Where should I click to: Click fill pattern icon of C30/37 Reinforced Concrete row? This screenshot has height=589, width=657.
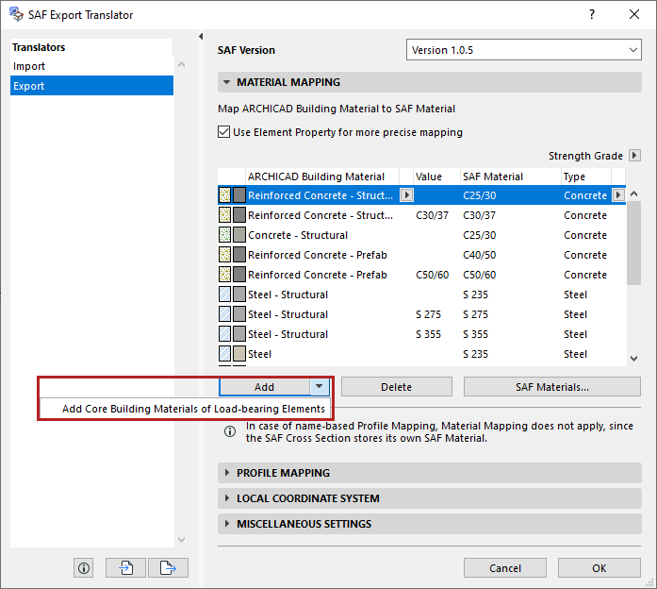(225, 215)
